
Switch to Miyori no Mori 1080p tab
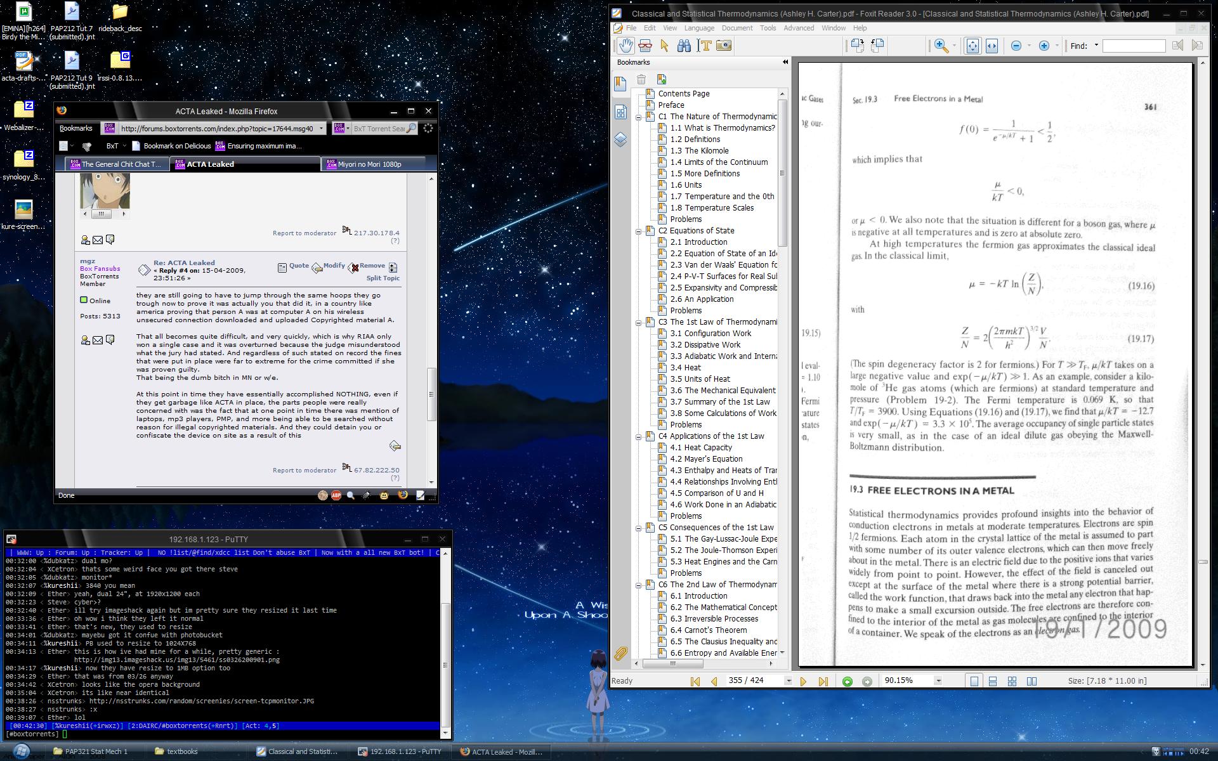click(x=369, y=164)
